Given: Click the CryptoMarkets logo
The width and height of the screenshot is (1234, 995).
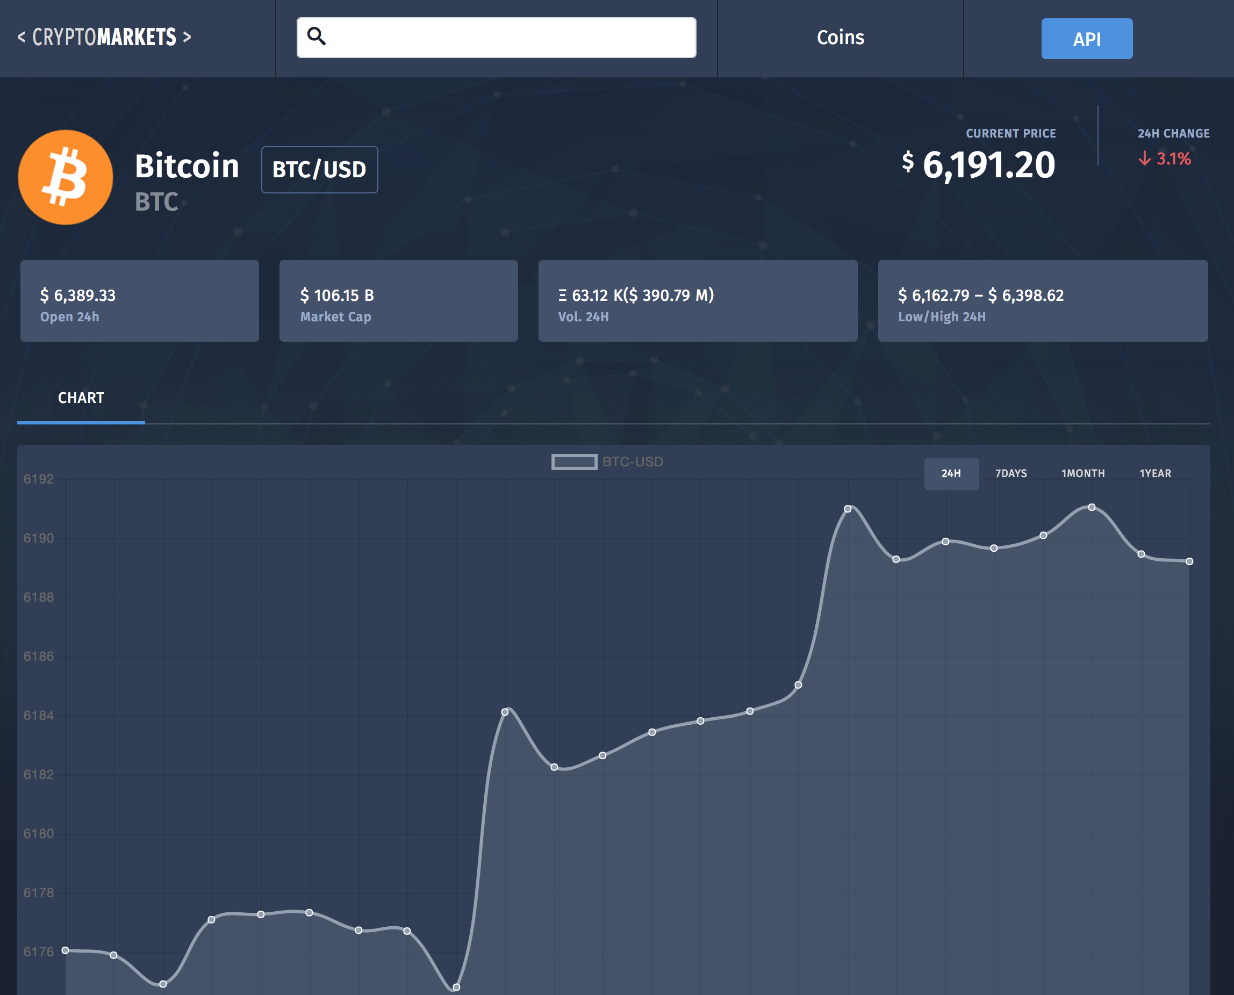Looking at the screenshot, I should (x=104, y=37).
